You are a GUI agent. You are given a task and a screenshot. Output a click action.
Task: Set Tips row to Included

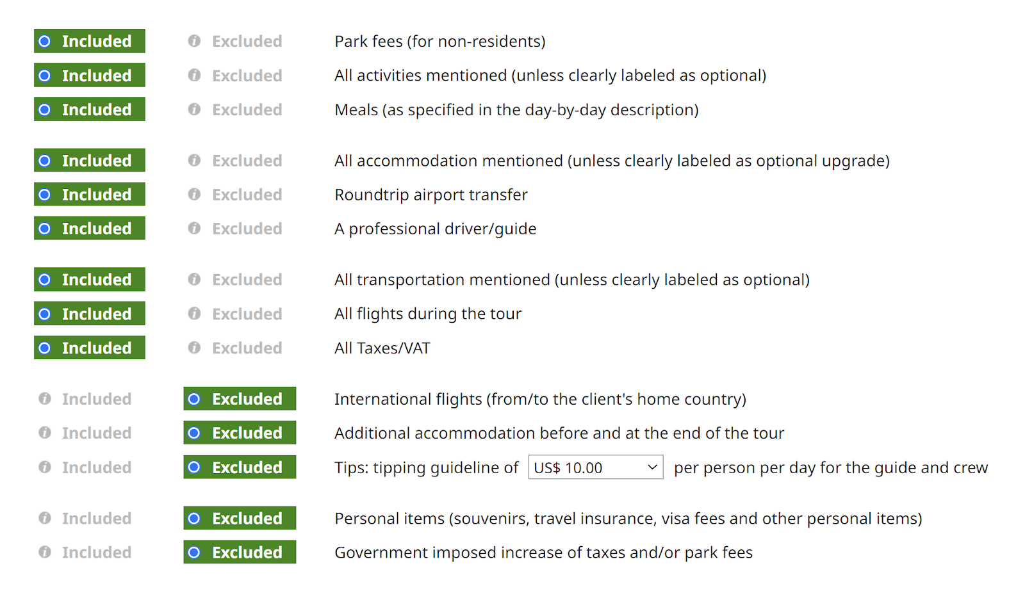click(x=96, y=467)
